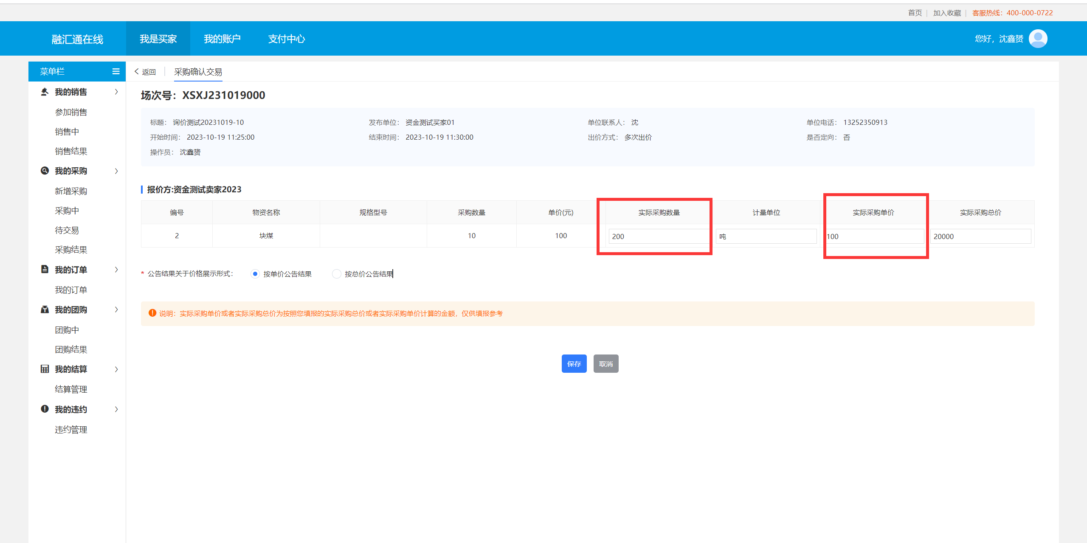
Task: Collapse the 我的采购 section chevron
Action: [116, 171]
